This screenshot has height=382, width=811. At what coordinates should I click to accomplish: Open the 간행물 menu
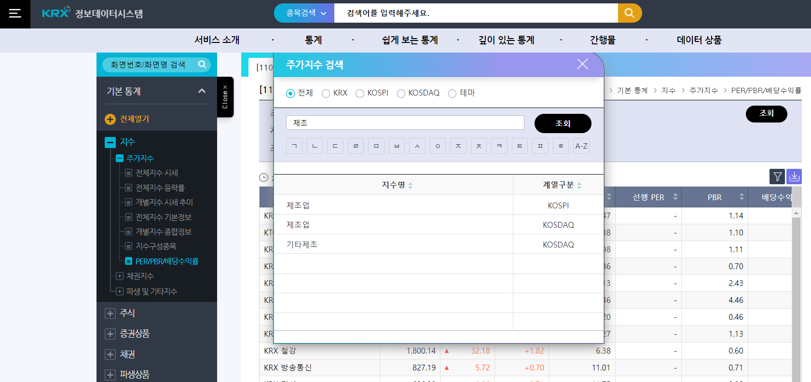tap(603, 40)
